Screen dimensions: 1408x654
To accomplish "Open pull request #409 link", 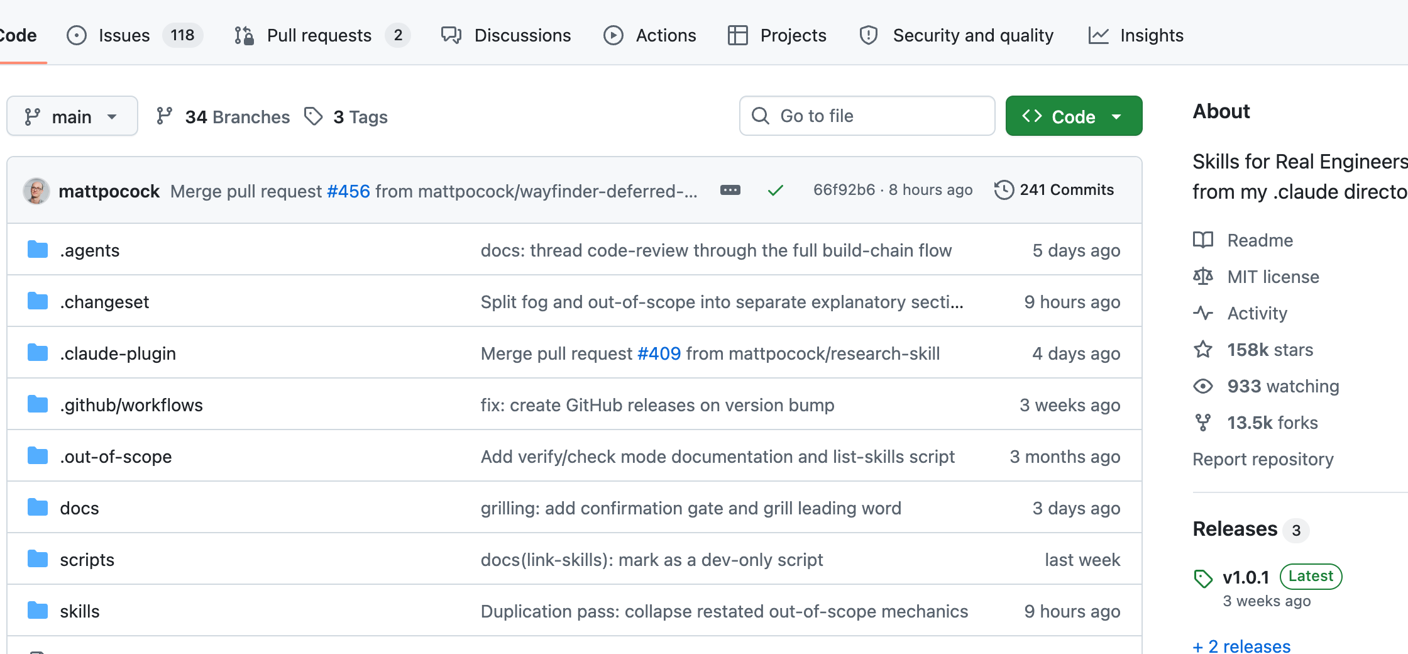I will pyautogui.click(x=659, y=353).
